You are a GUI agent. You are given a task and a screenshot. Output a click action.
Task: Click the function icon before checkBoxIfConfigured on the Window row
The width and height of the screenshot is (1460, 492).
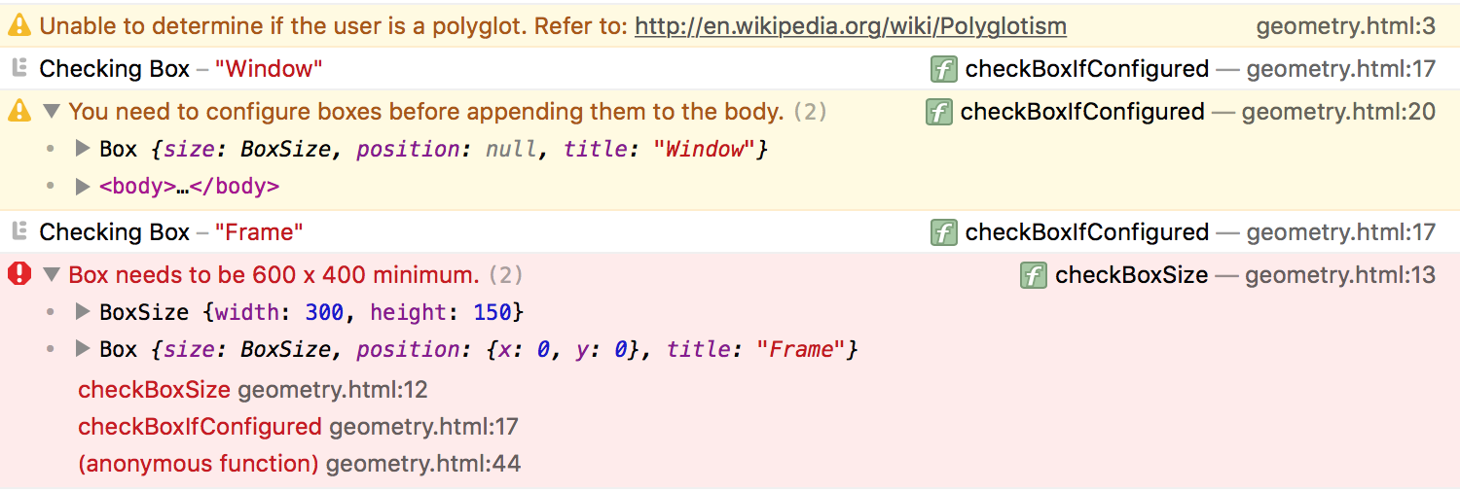tap(943, 69)
